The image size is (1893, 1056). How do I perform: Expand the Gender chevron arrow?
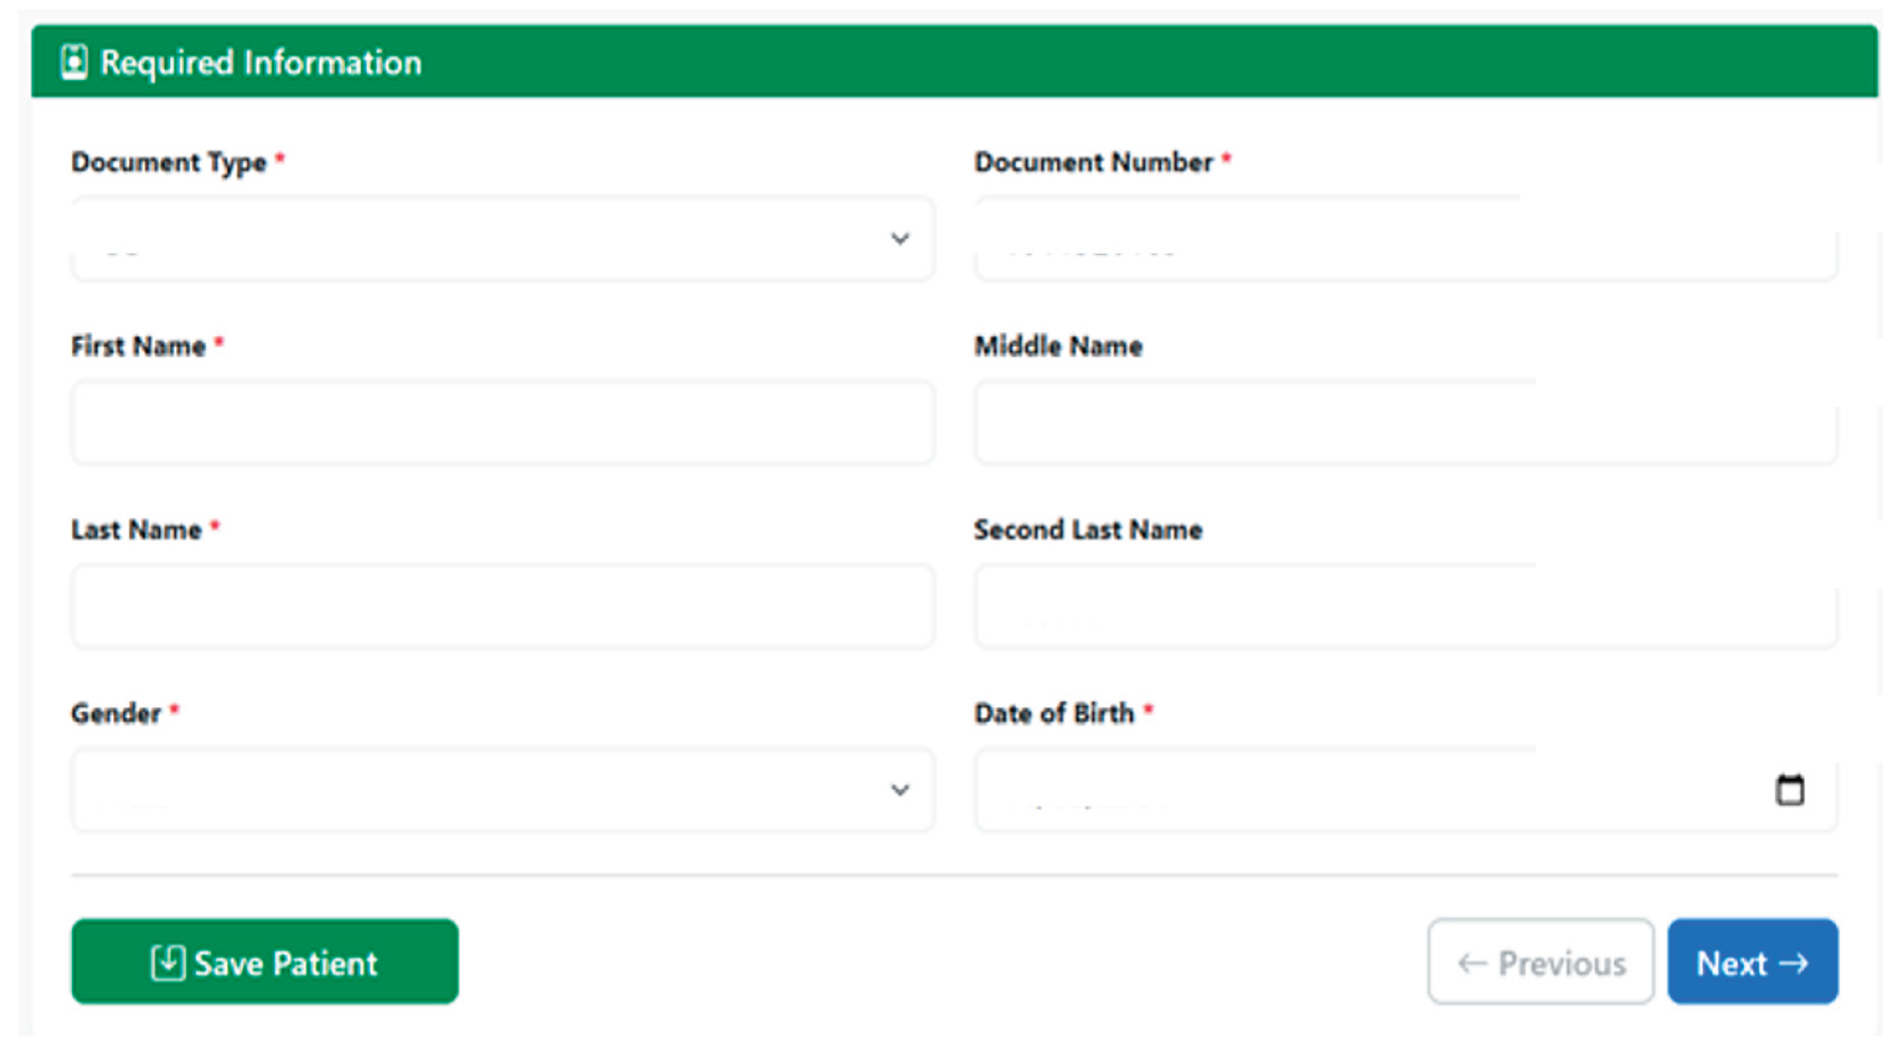pos(900,790)
